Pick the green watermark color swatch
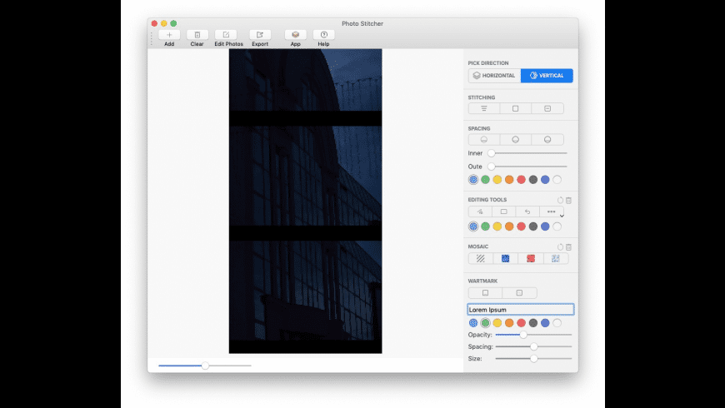Screen dimensions: 725x408 [485, 322]
